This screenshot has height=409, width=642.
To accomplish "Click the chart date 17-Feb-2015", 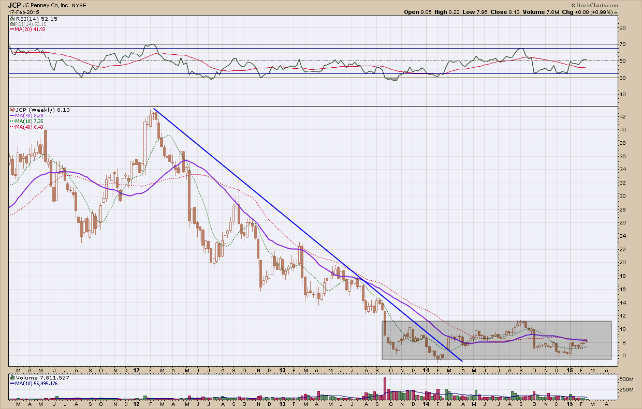I will (x=23, y=12).
